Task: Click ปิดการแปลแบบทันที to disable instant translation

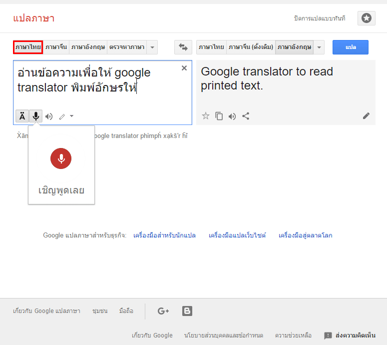Action: tap(320, 18)
